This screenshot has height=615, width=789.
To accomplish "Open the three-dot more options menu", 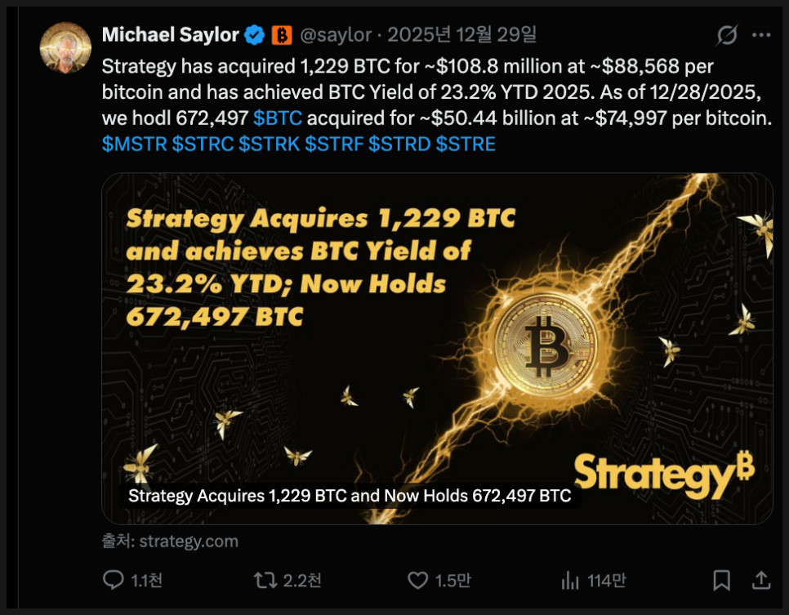I will pyautogui.click(x=760, y=35).
